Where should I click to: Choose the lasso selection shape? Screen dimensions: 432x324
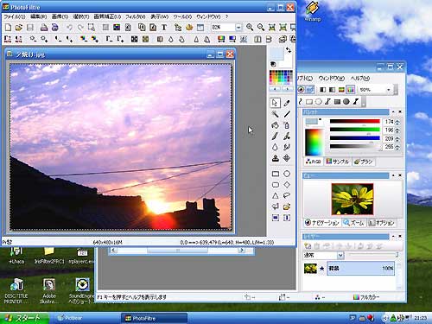(x=287, y=195)
